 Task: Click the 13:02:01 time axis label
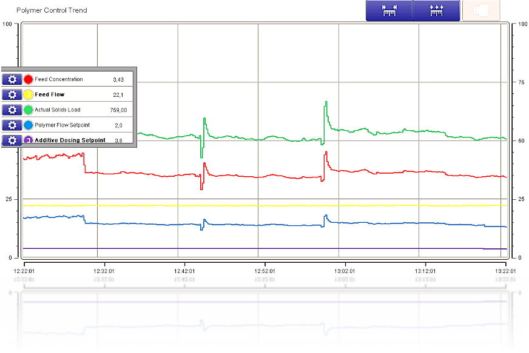point(345,271)
